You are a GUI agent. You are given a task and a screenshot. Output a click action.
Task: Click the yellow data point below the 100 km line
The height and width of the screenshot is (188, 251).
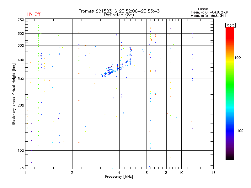pyautogui.click(x=171, y=158)
